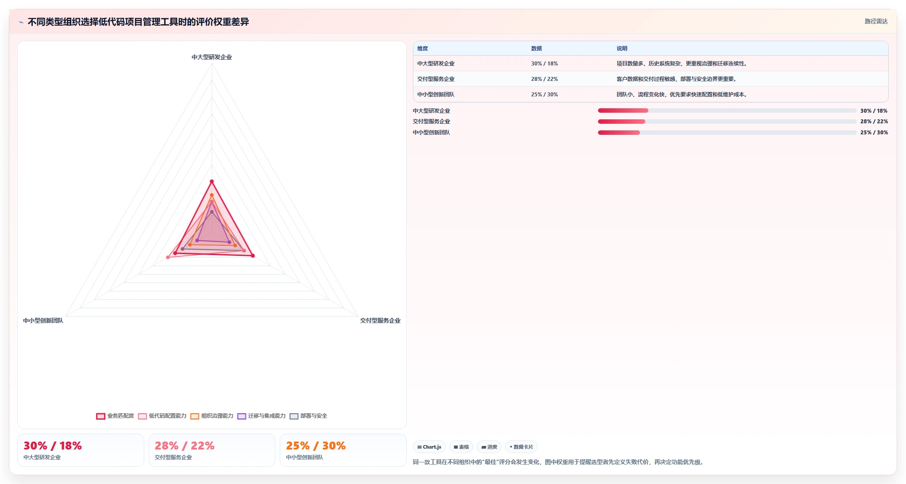Click the description starting 客户数据和交付过程敏感
906x484 pixels.
pos(678,79)
